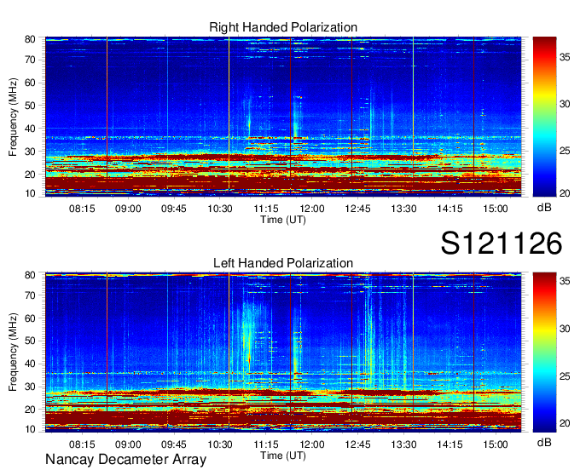This screenshot has height=470, width=580.
Task: Click the "20" frequency tick of left-handed plot
Action: pyautogui.click(x=30, y=410)
